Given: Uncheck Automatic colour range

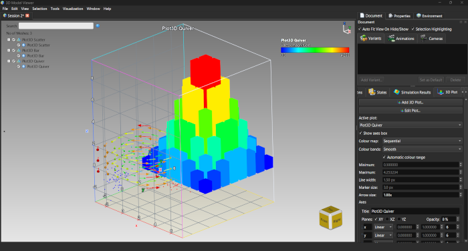Looking at the screenshot, I should (384, 157).
